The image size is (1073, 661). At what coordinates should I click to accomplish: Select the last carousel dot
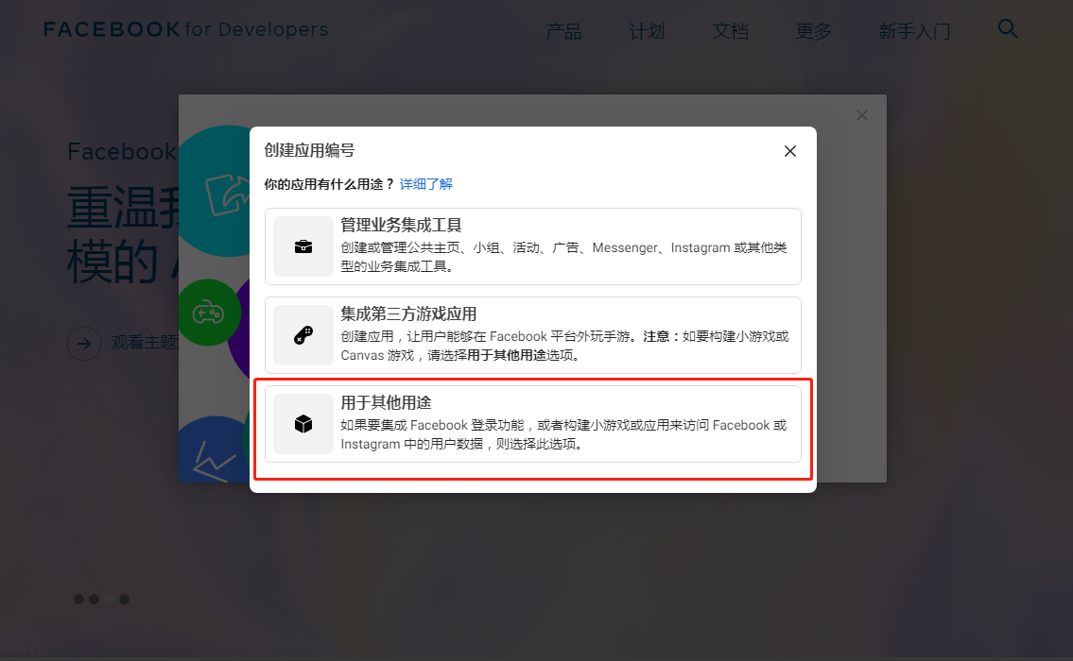[x=124, y=599]
